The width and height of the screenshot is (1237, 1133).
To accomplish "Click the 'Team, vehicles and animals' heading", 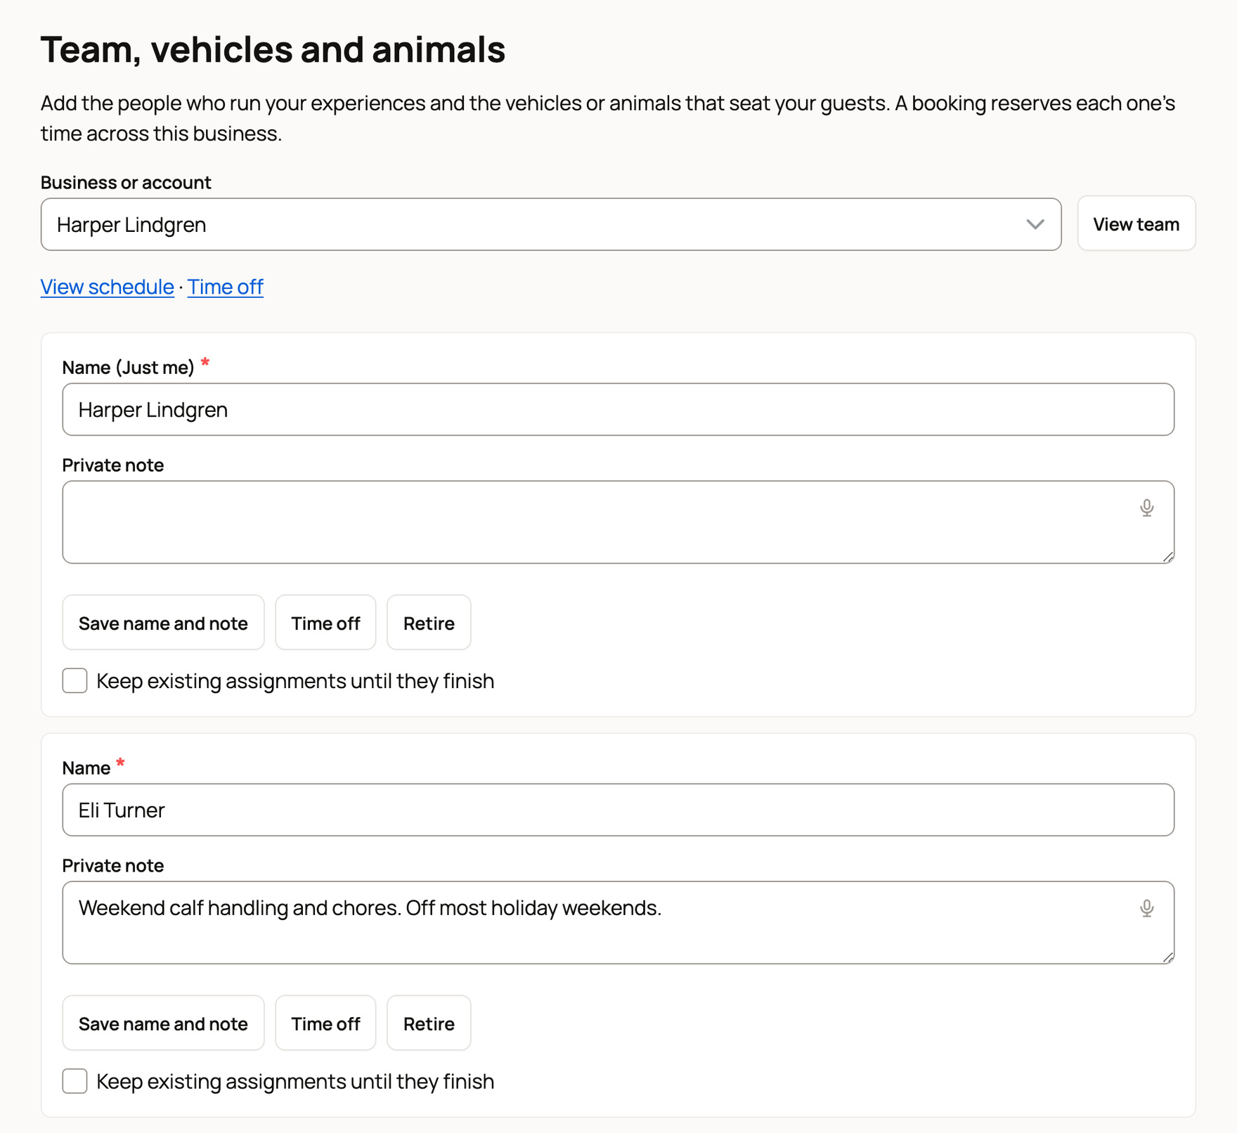I will point(273,50).
